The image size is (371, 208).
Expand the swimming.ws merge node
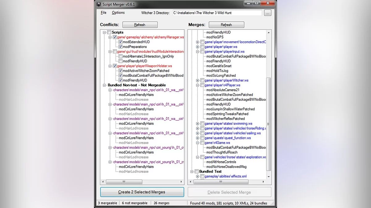point(198,124)
